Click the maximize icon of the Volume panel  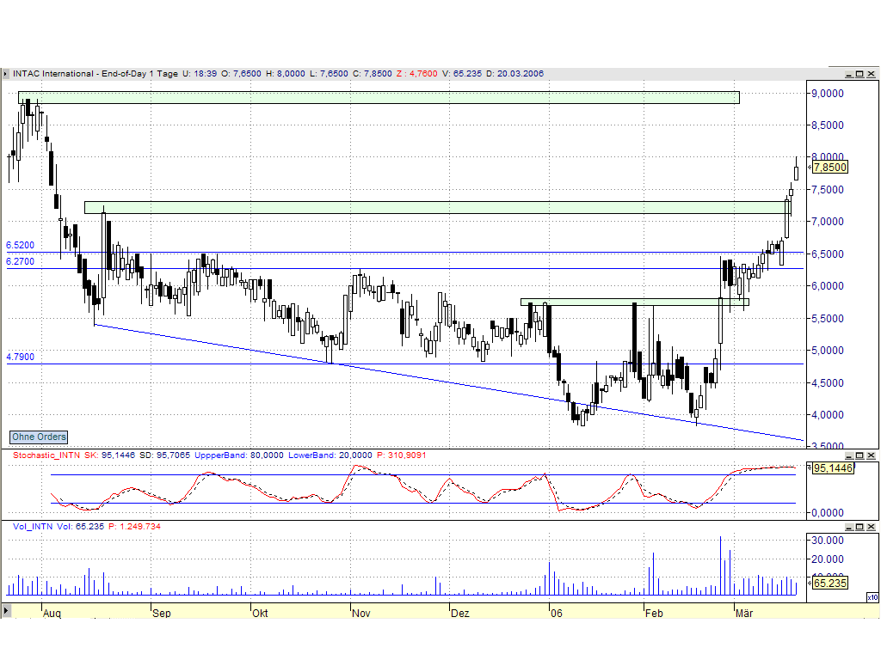[x=859, y=525]
